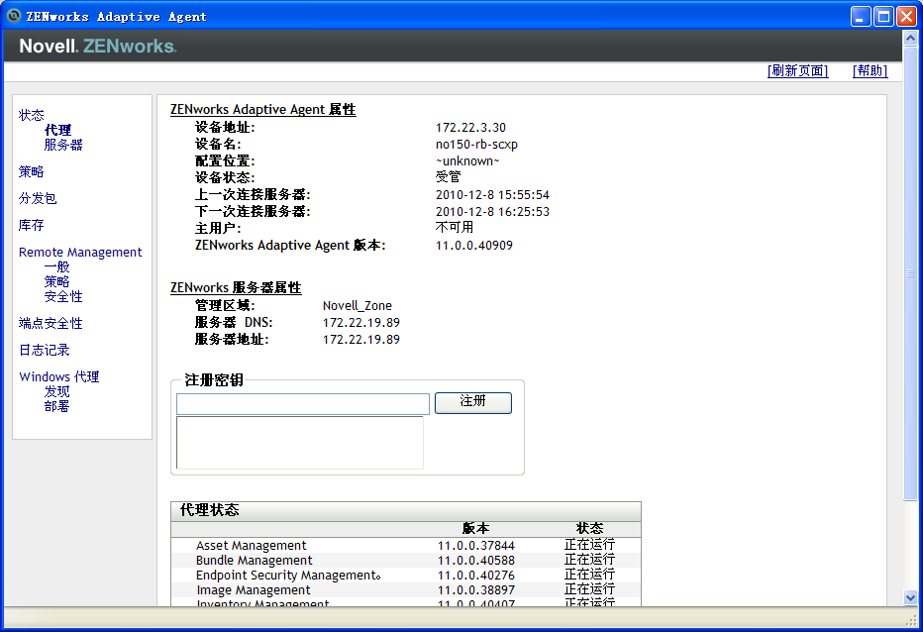Open the 代理 status page

click(x=57, y=130)
